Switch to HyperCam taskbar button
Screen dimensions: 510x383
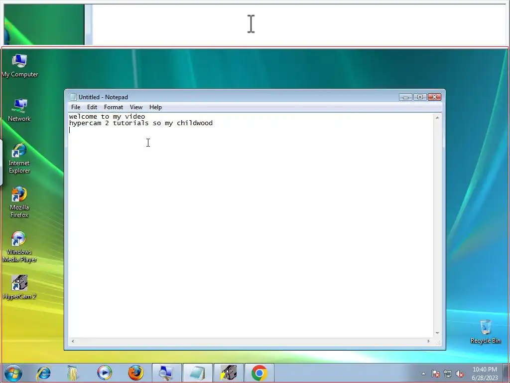pos(228,373)
